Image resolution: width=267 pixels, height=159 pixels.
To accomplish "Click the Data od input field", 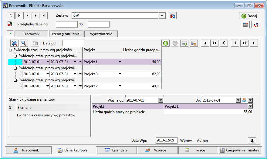I will pos(73,43).
